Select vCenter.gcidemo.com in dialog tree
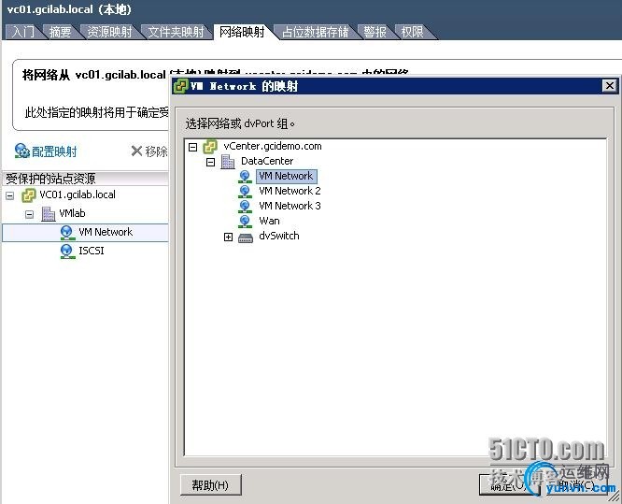 pyautogui.click(x=273, y=146)
